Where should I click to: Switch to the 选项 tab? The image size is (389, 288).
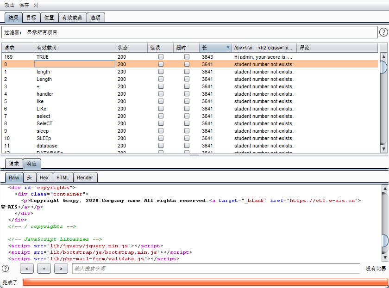pos(95,18)
